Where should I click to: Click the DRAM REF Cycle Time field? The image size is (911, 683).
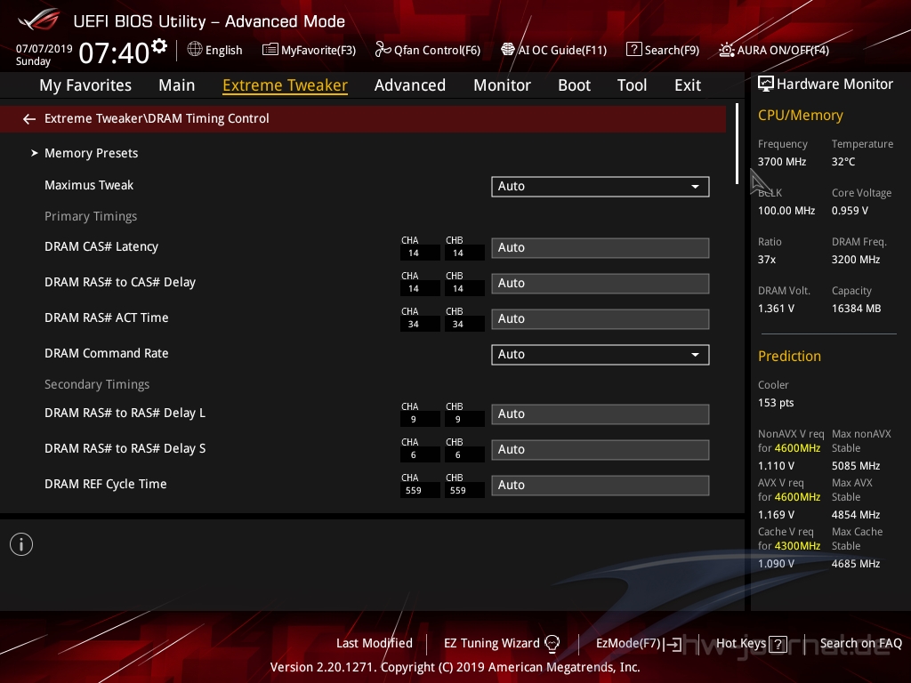(x=601, y=485)
